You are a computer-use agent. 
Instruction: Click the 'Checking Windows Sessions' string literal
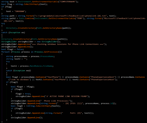pyautogui.click(x=68, y=44)
